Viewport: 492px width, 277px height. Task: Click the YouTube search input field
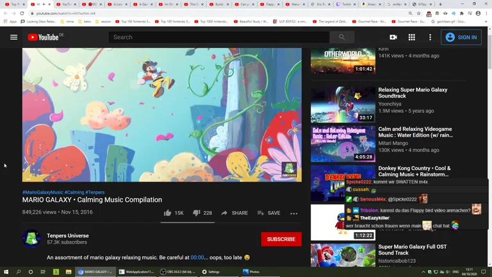[x=219, y=37]
